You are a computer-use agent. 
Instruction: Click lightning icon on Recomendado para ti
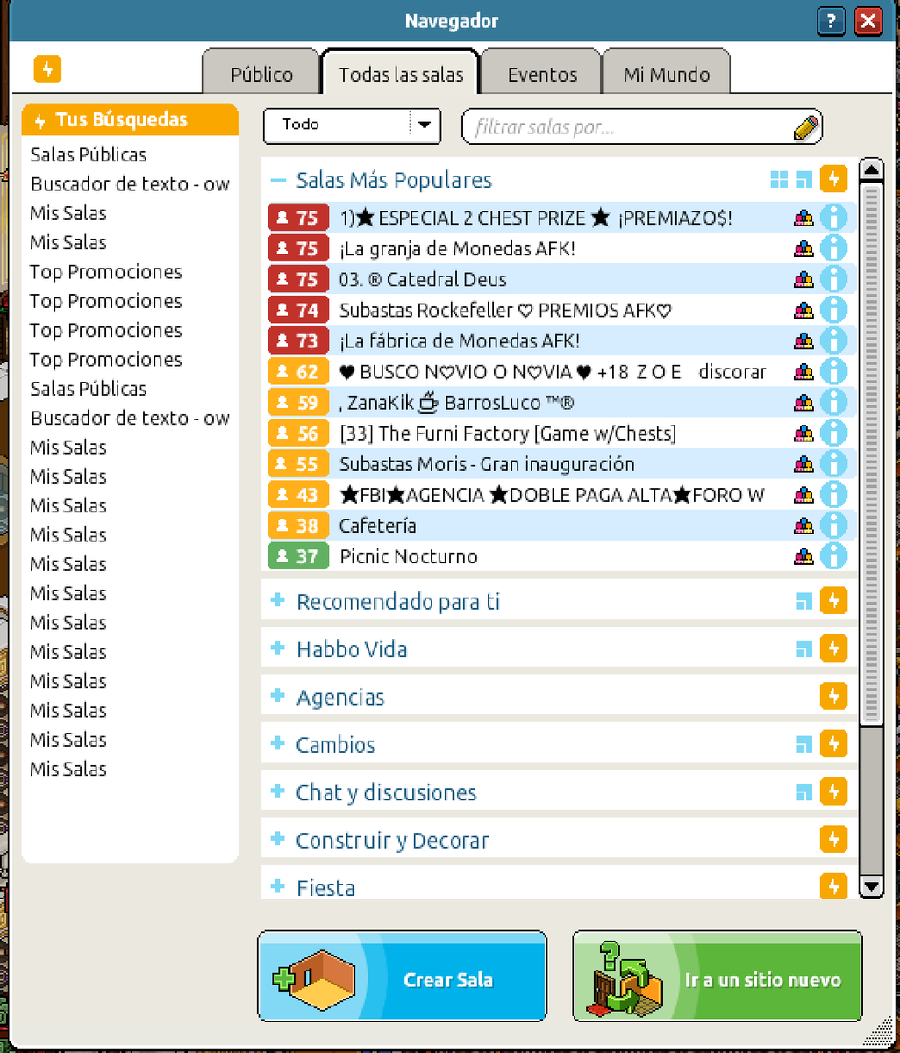pyautogui.click(x=833, y=601)
